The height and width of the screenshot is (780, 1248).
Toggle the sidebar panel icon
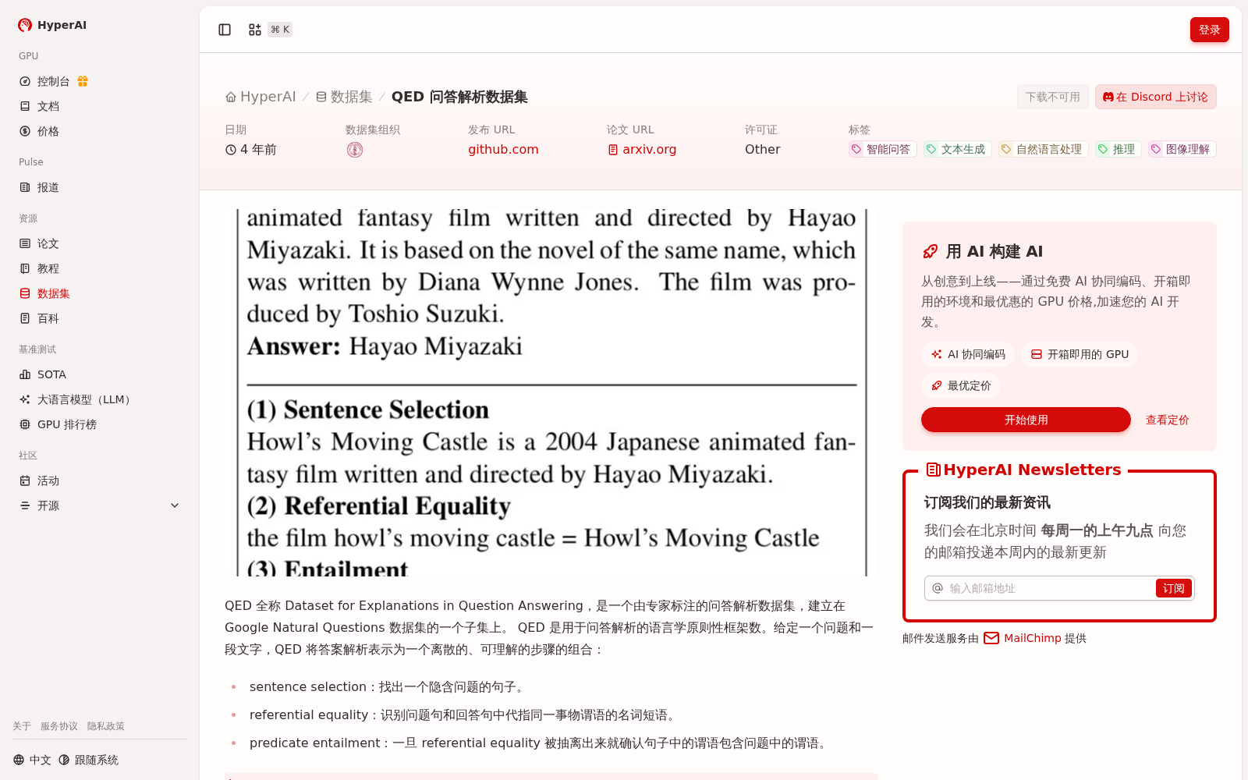225,30
